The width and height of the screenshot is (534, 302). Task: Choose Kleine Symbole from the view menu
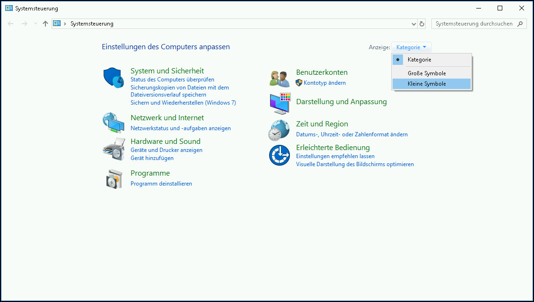click(426, 84)
